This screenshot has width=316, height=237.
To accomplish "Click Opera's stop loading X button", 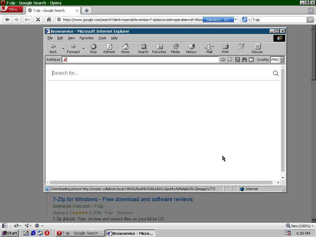I will [x=38, y=19].
